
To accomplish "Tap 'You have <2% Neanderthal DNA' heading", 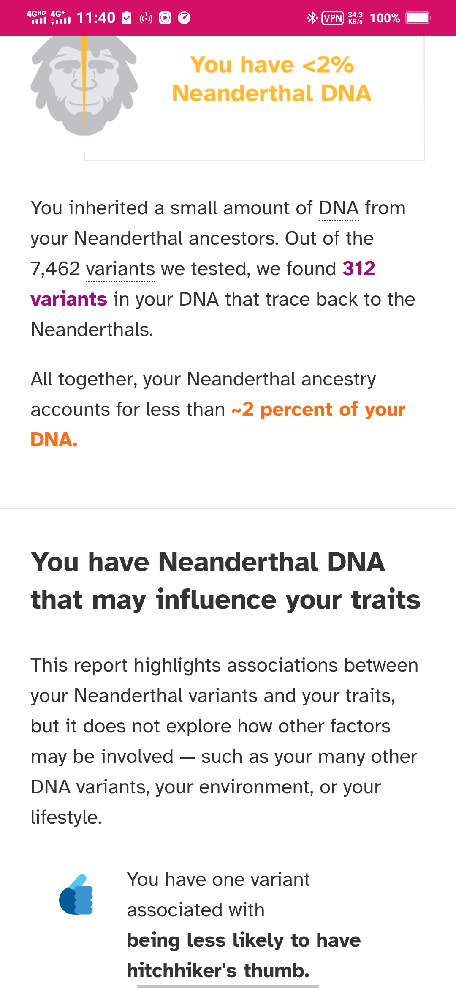I will point(271,79).
